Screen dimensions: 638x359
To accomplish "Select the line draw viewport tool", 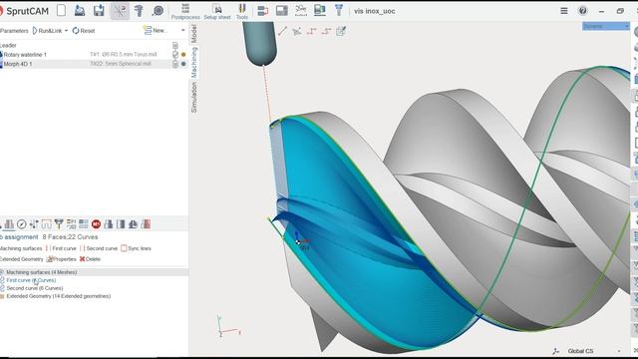I will (282, 31).
